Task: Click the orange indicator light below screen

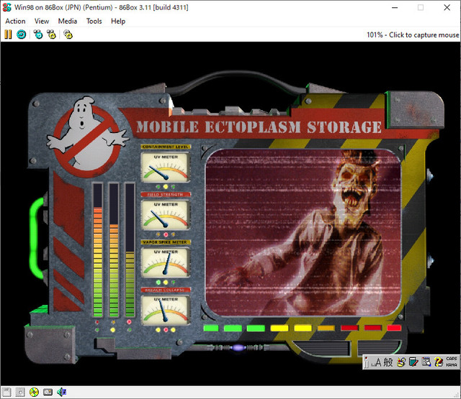Action: [x=326, y=328]
